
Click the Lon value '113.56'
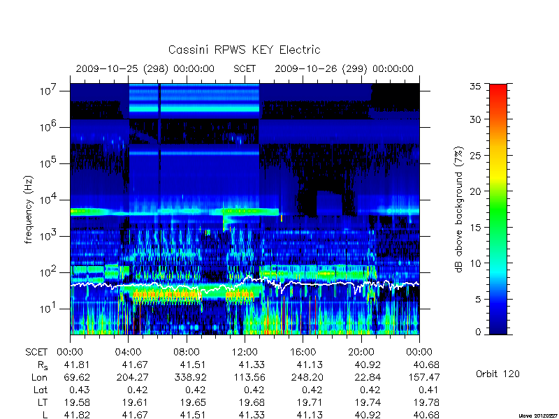(x=249, y=377)
